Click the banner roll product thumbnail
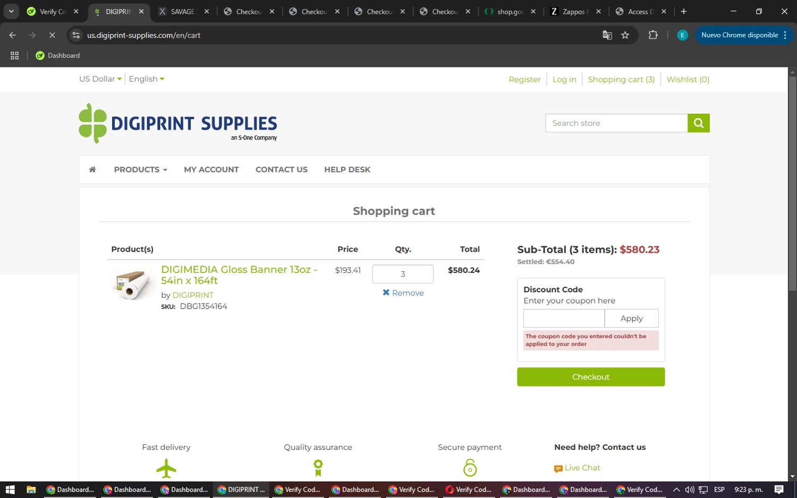The image size is (797, 498). [133, 284]
